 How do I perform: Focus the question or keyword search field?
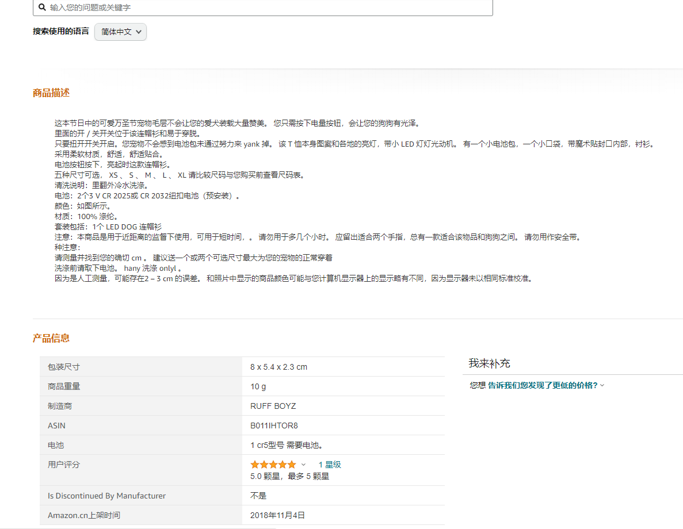262,7
